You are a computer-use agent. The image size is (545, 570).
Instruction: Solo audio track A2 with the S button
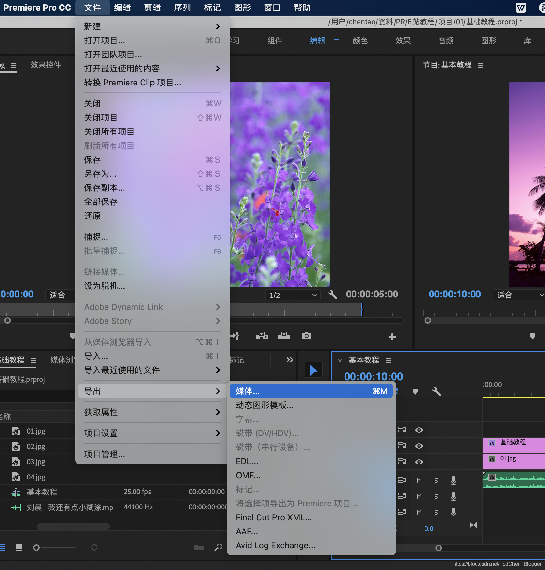[x=436, y=496]
